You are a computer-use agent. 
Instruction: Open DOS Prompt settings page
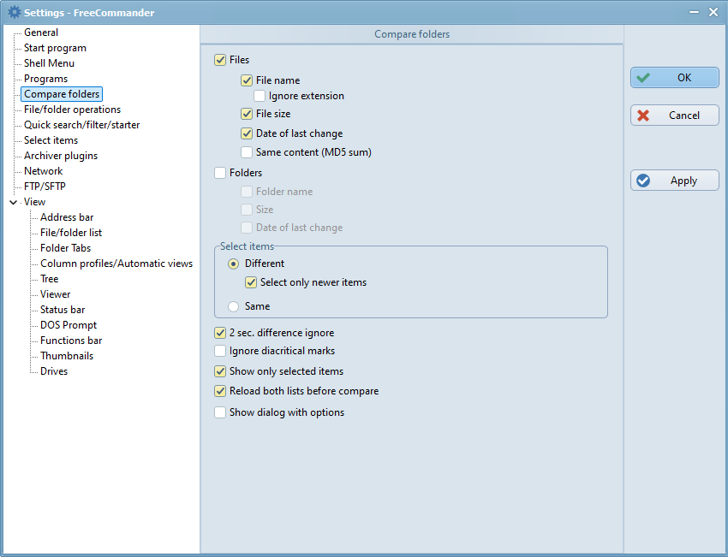point(69,325)
